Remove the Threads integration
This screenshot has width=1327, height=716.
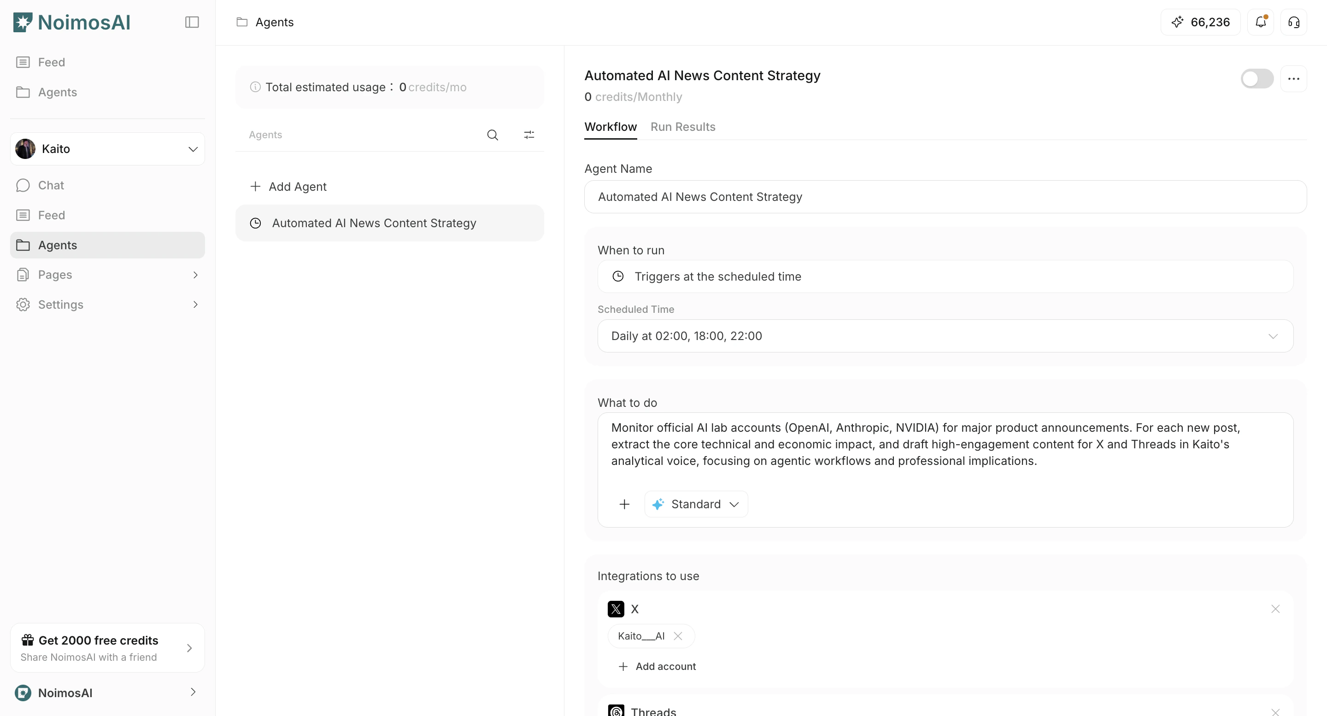pos(1275,711)
